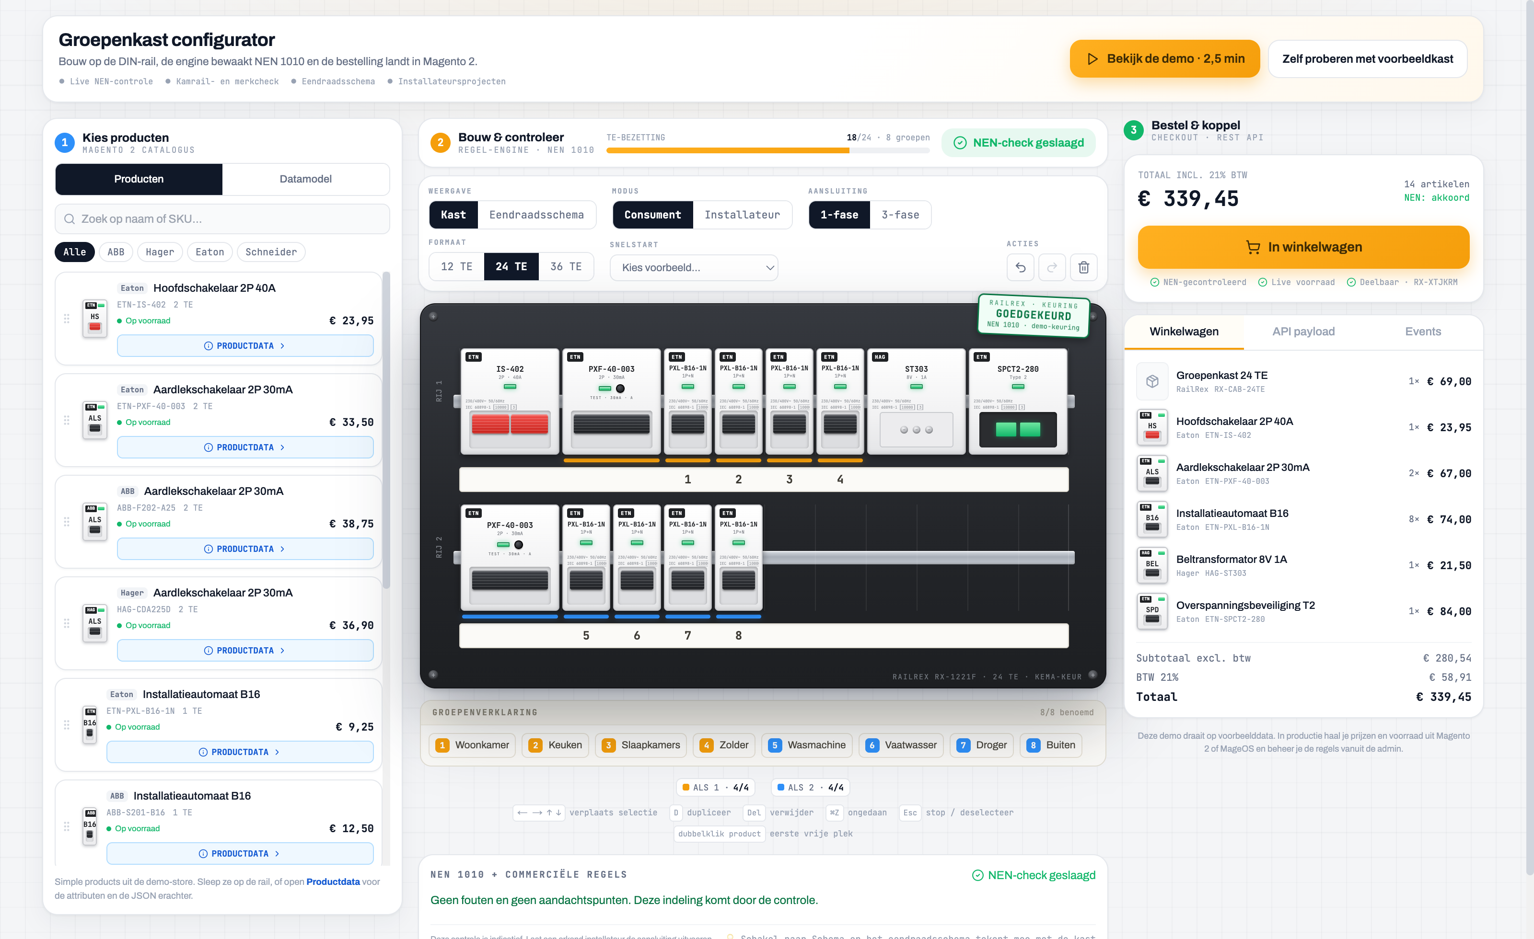This screenshot has height=939, width=1534.
Task: Click the IS-402 main switch module on rail 1
Action: 510,401
